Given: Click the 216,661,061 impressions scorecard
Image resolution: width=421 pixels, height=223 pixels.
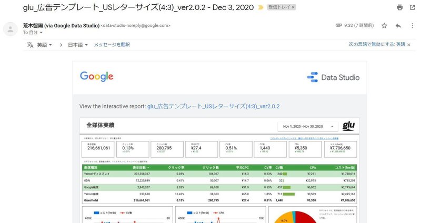Looking at the screenshot, I should (x=98, y=149).
